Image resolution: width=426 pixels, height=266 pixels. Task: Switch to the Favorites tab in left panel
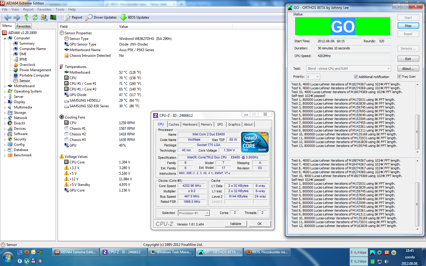point(23,26)
